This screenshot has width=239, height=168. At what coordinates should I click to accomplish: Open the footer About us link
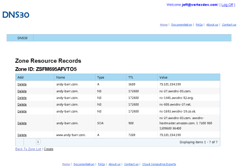pyautogui.click(x=114, y=164)
